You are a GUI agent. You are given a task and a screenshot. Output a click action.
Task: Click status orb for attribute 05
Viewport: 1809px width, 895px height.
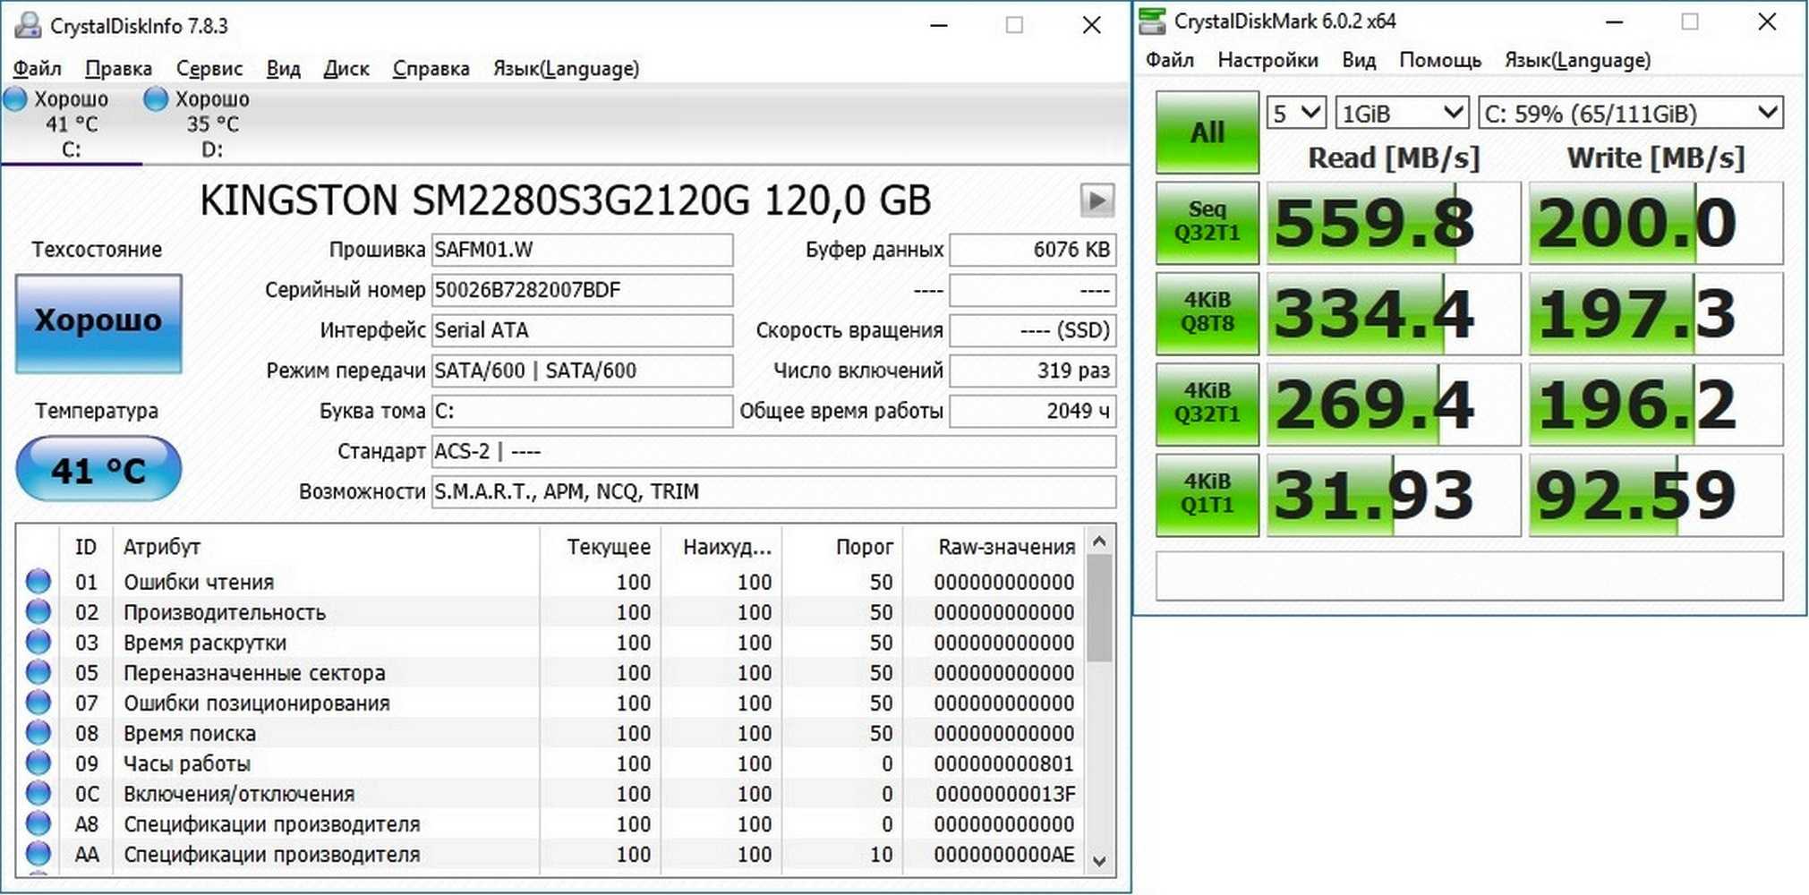pyautogui.click(x=38, y=672)
